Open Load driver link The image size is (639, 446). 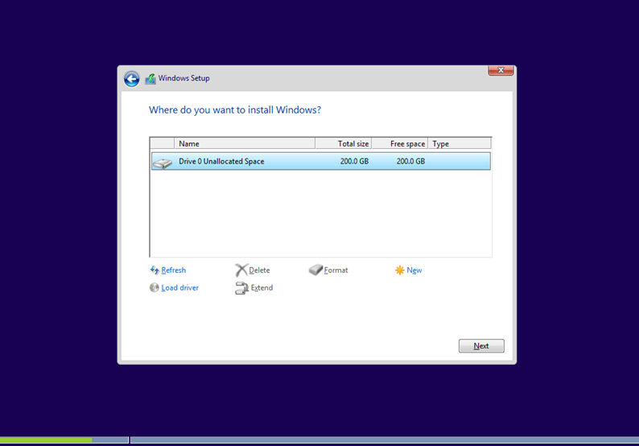click(179, 287)
